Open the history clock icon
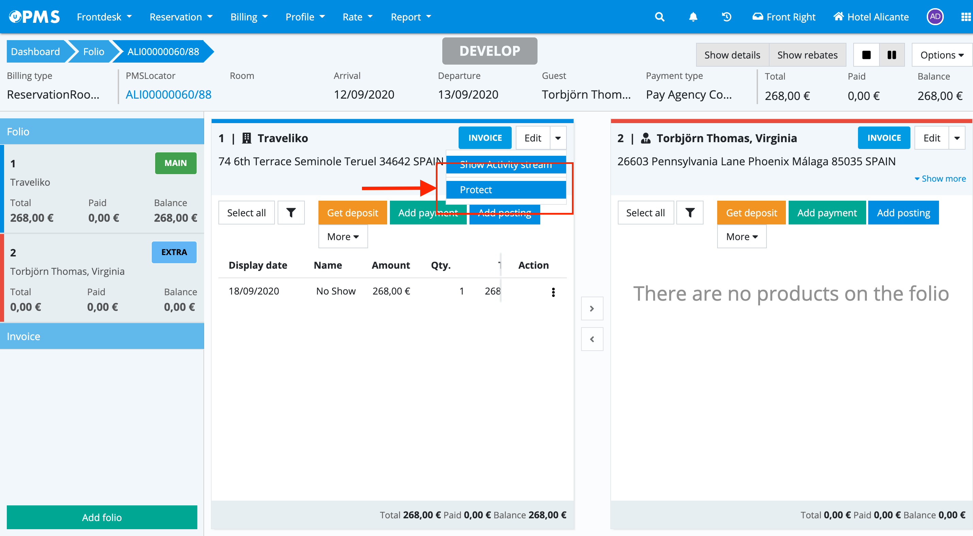The height and width of the screenshot is (536, 973). tap(726, 17)
